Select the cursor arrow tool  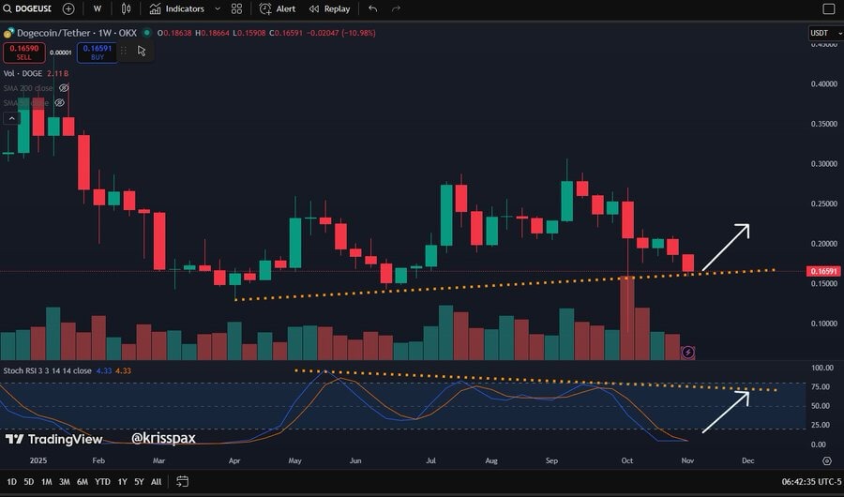click(x=142, y=51)
